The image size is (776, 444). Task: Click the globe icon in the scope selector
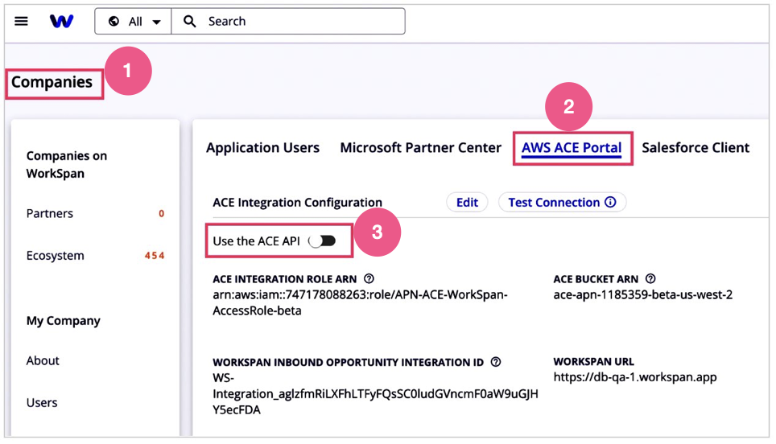(114, 21)
